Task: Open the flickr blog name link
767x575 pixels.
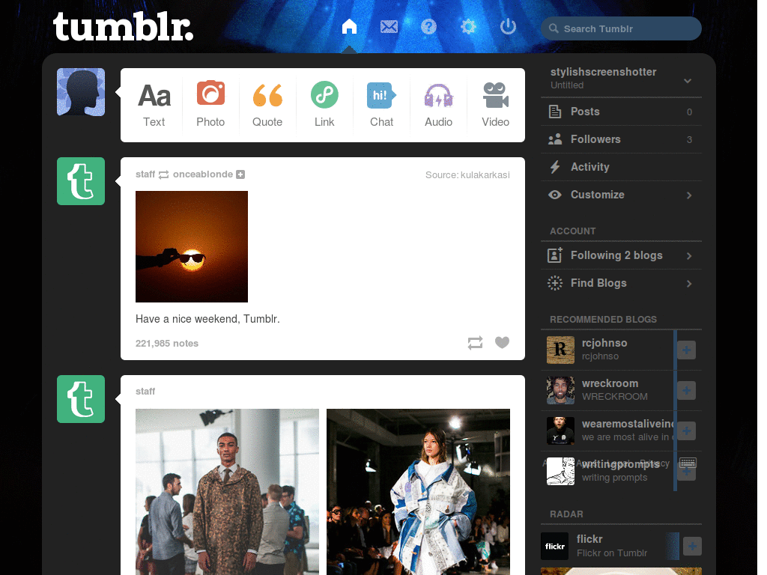Action: click(589, 539)
